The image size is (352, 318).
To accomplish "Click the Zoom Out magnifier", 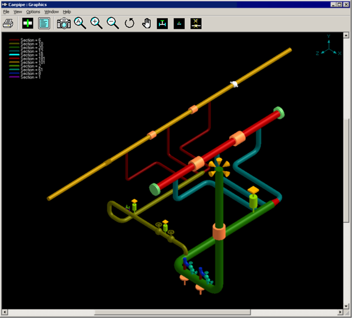I will point(113,23).
